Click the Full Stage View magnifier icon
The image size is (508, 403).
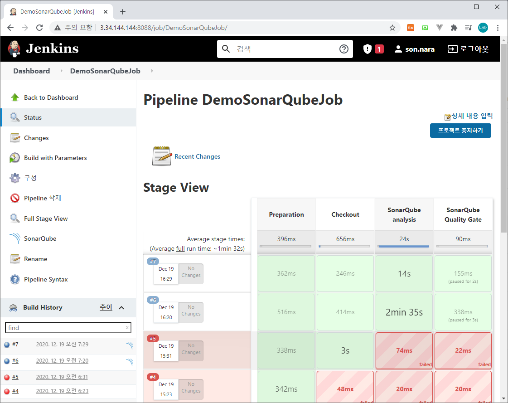click(15, 218)
